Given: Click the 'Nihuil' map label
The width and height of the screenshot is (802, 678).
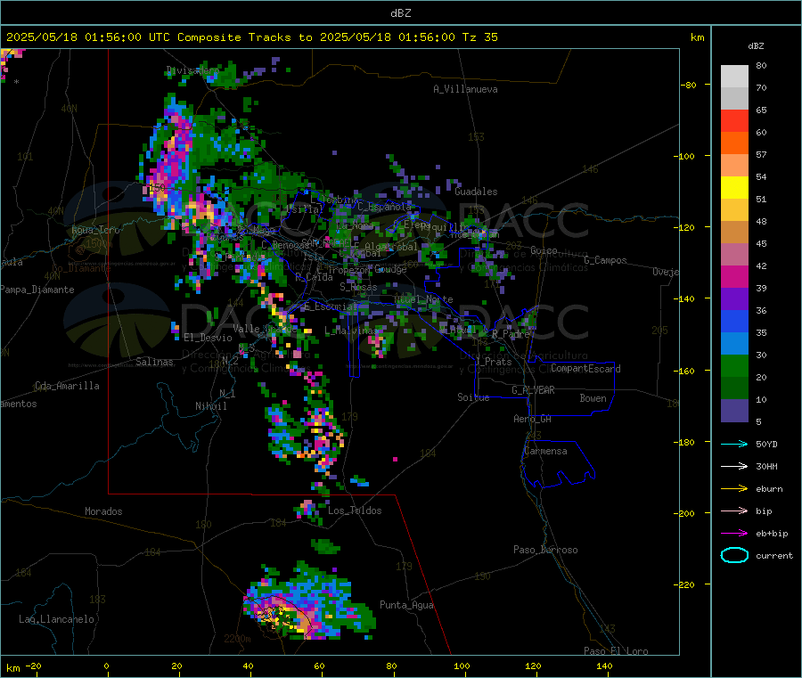Looking at the screenshot, I should (210, 406).
